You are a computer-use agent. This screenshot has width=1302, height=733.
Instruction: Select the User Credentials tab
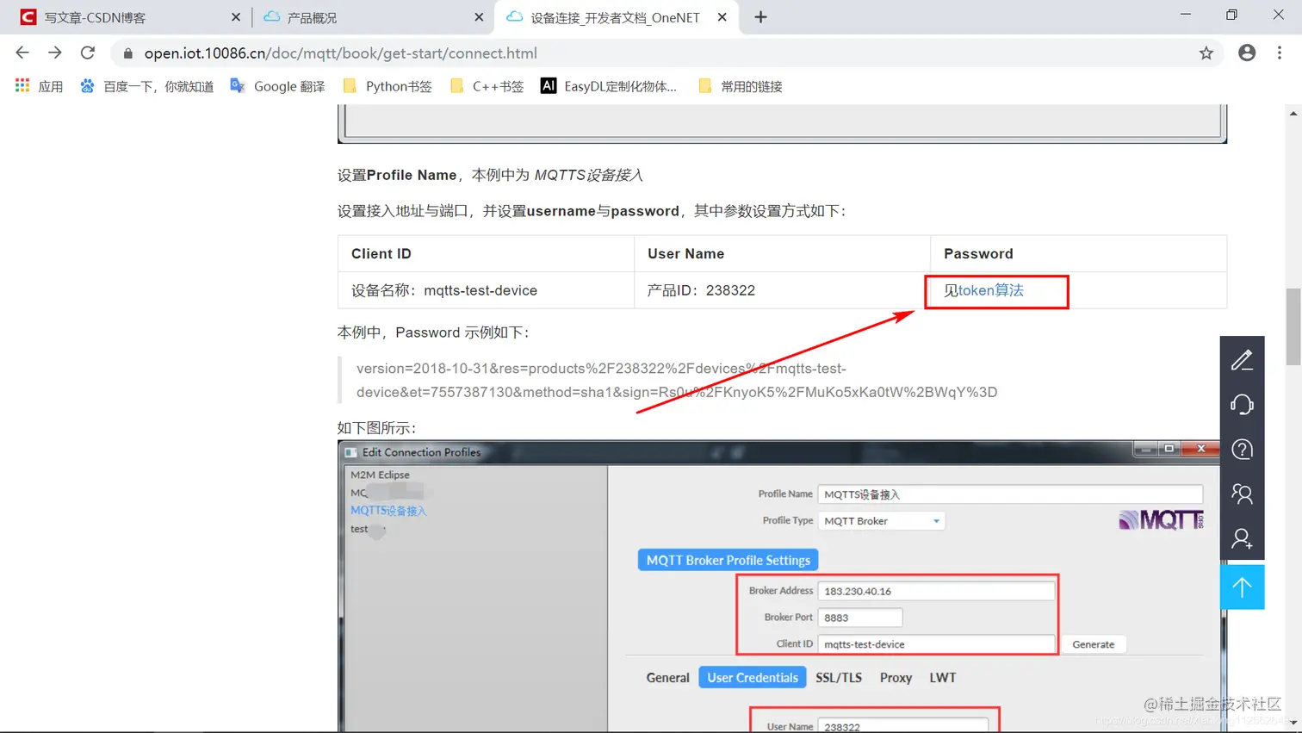(753, 678)
